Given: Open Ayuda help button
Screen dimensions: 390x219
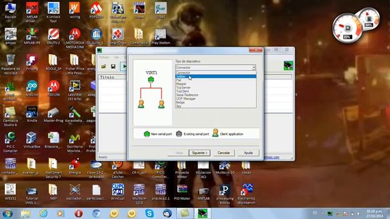Looking at the screenshot, I should tap(248, 153).
